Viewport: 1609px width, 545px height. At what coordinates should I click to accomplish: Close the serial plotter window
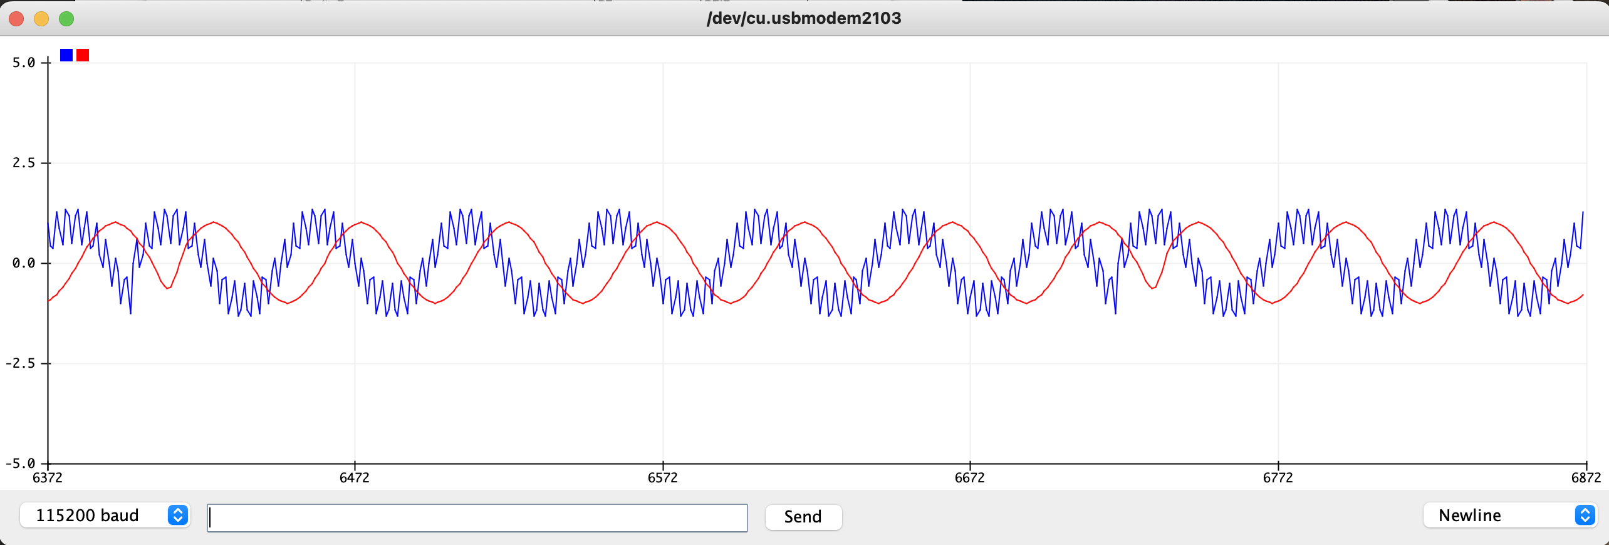point(16,19)
